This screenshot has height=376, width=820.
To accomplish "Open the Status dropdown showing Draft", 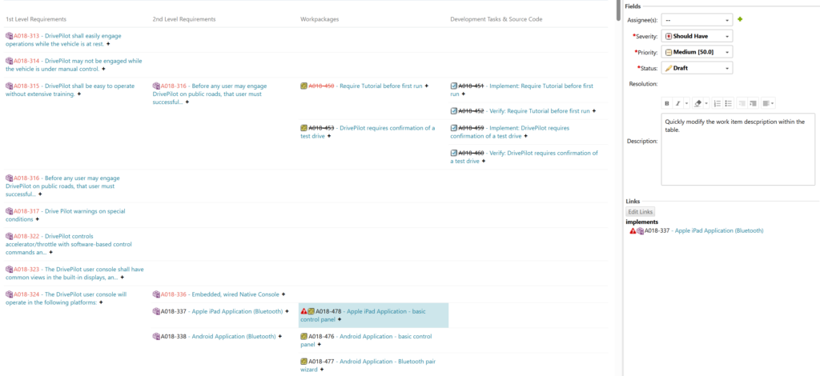I will coord(697,68).
